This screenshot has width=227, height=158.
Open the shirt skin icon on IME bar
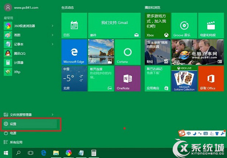click(x=217, y=134)
